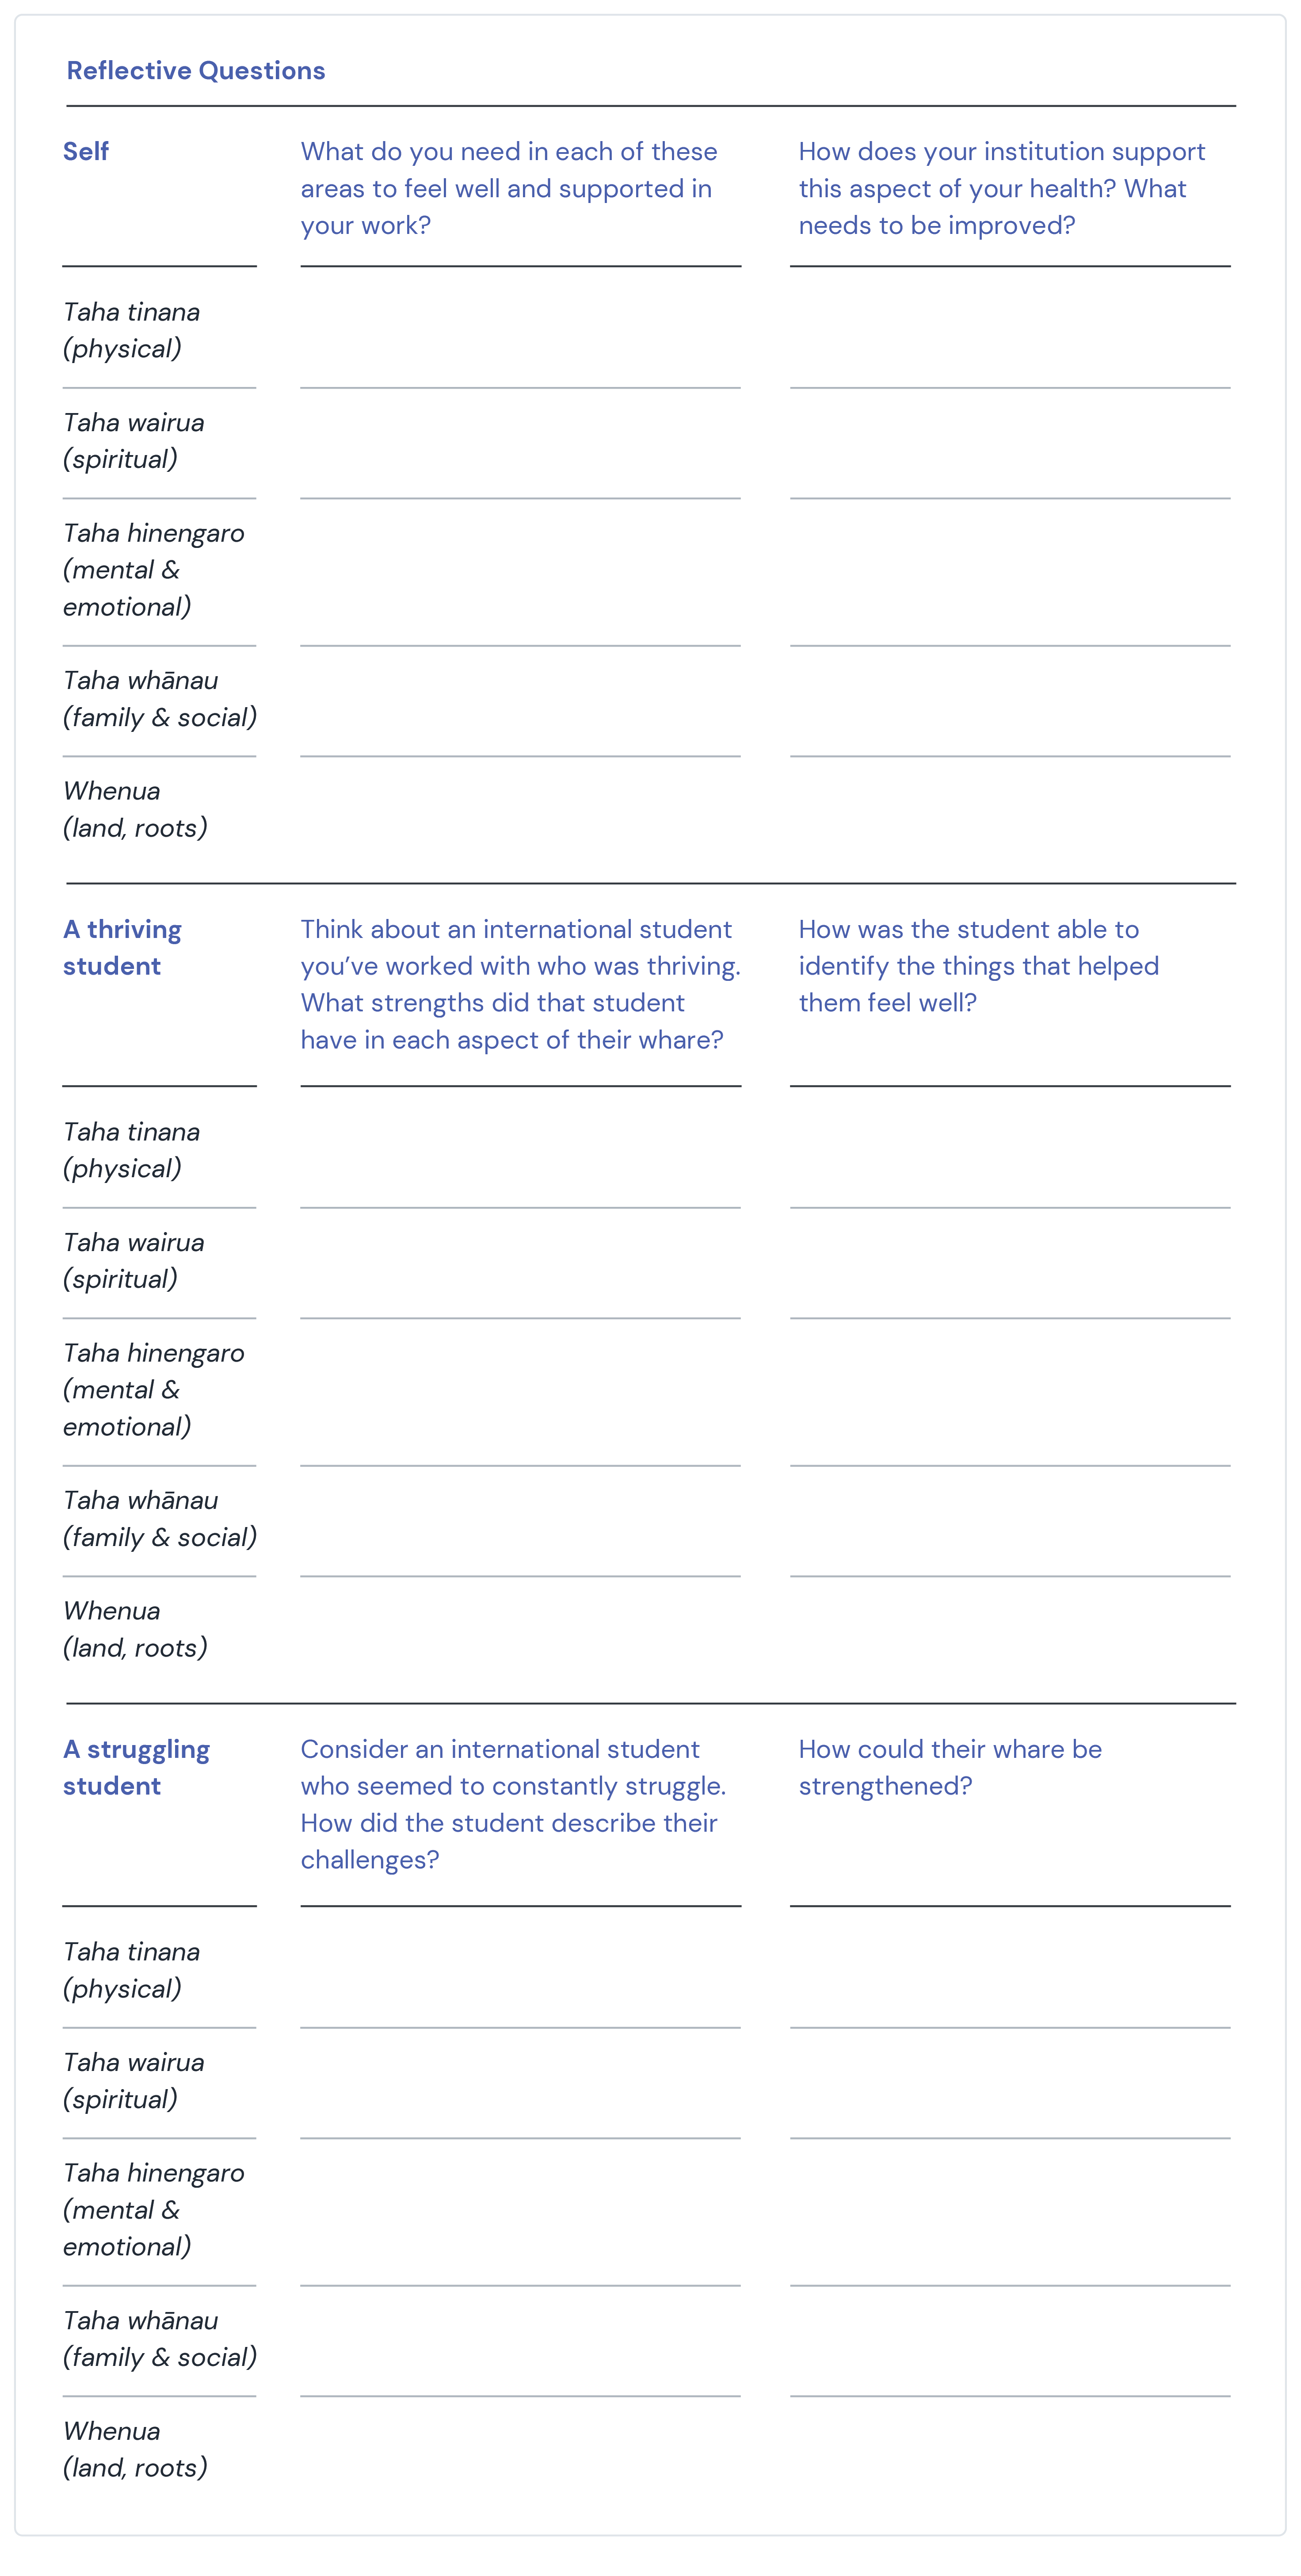Click 'How could their whare be strengthened?'

950,1768
